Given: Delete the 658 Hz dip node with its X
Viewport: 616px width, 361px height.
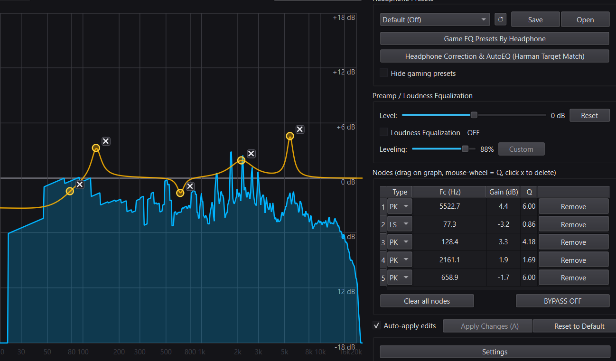Looking at the screenshot, I should tap(190, 186).
